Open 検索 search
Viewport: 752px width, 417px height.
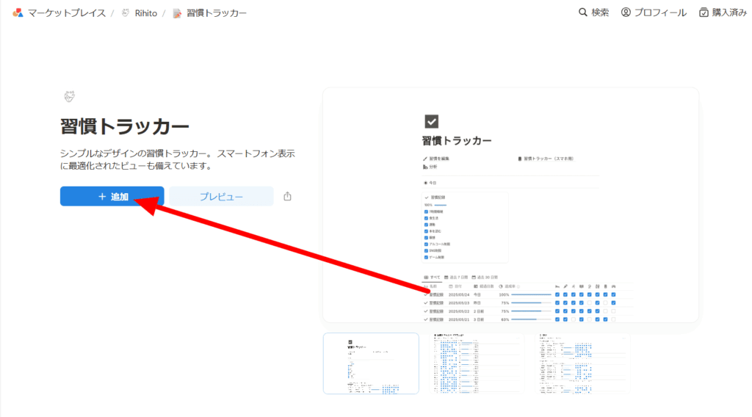pos(593,12)
